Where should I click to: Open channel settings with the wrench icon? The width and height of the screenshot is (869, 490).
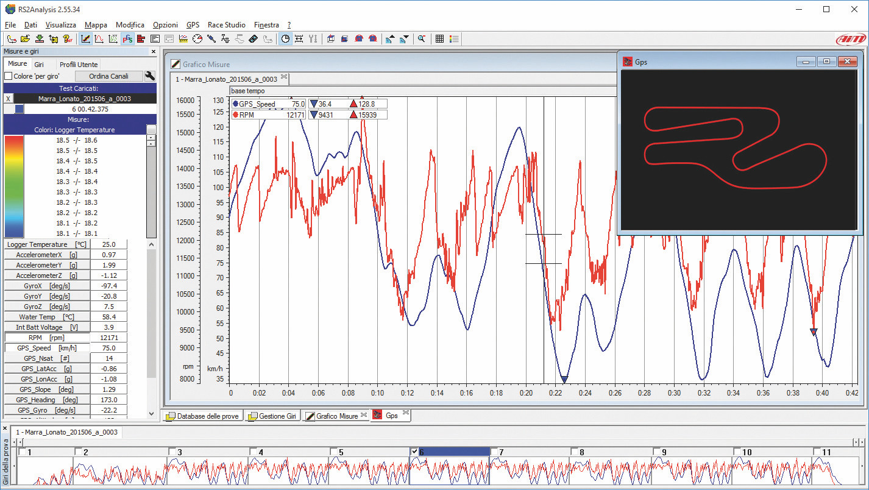[x=150, y=76]
